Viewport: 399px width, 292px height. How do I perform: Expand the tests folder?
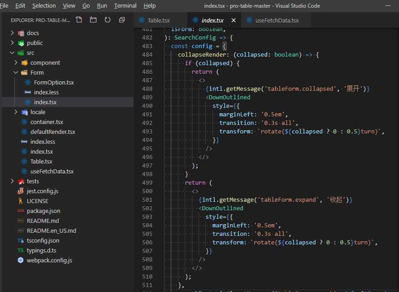(x=13, y=181)
